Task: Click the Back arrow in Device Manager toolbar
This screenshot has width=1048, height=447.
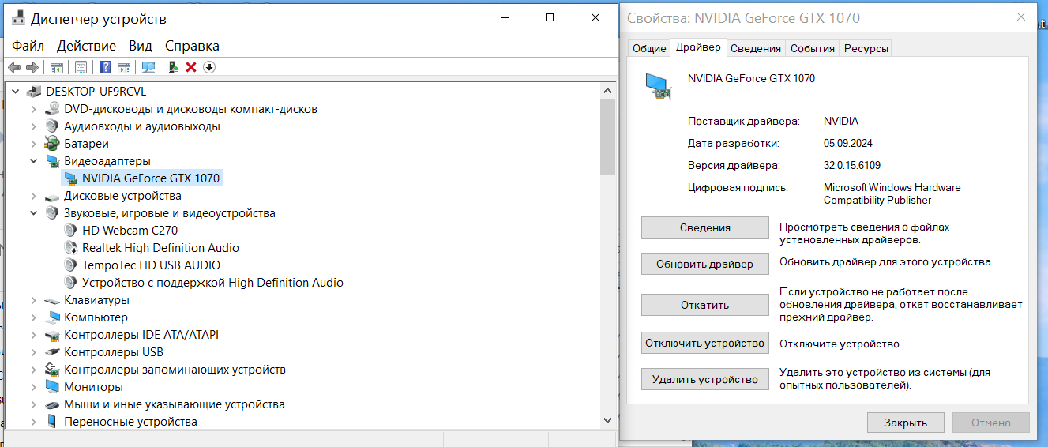Action: [14, 67]
